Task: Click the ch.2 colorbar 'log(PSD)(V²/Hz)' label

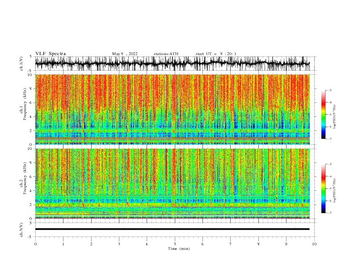Action: click(335, 191)
